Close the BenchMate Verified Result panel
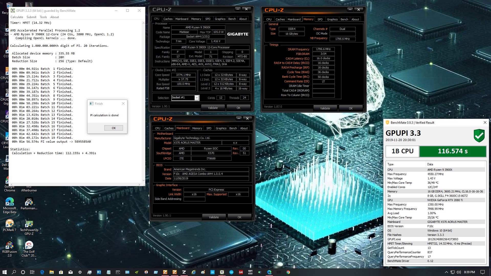 click(x=485, y=122)
